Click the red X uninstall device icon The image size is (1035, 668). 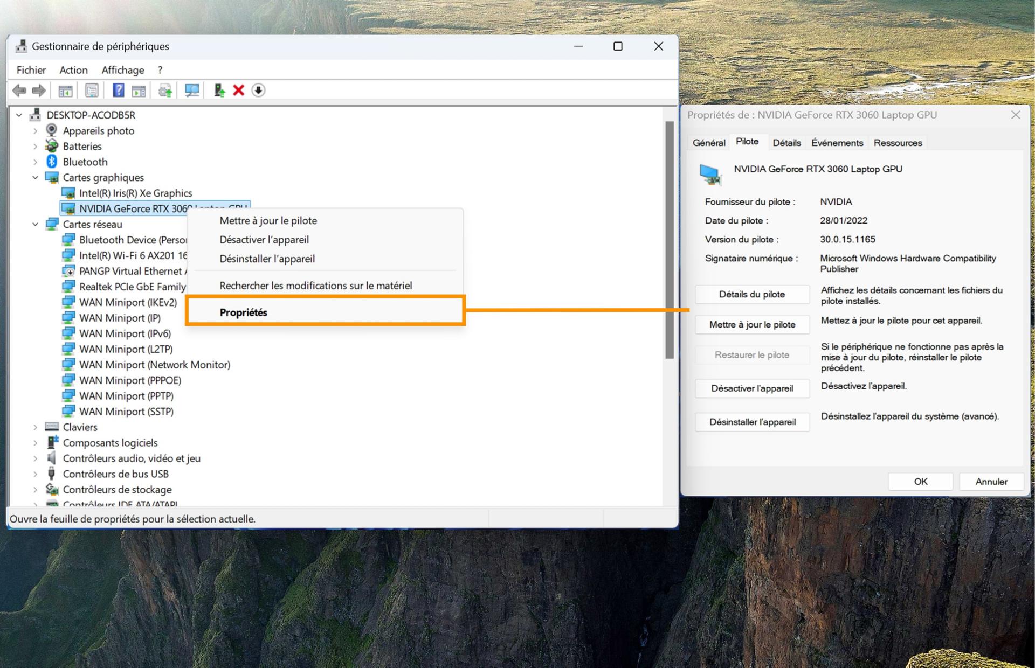(x=238, y=91)
